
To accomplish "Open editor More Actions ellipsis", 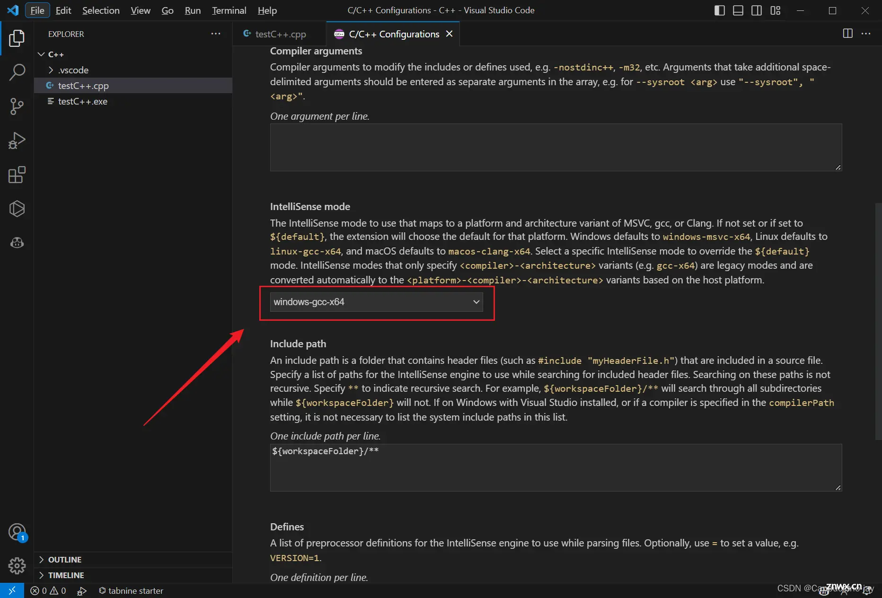I will (866, 34).
